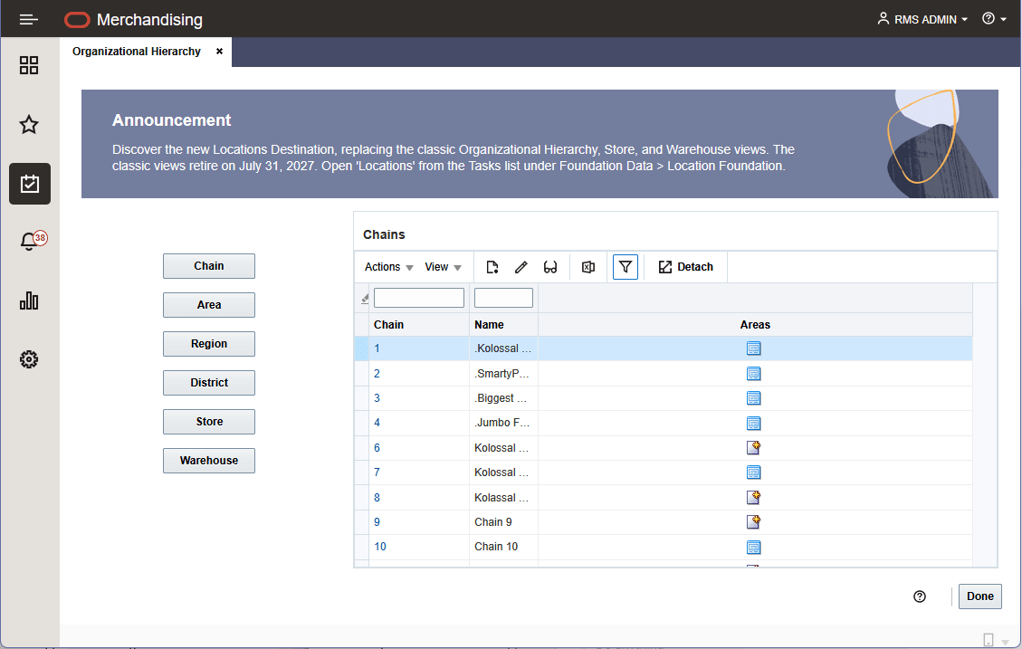The height and width of the screenshot is (649, 1022).
Task: Open Areas icon for chain 1
Action: (753, 348)
